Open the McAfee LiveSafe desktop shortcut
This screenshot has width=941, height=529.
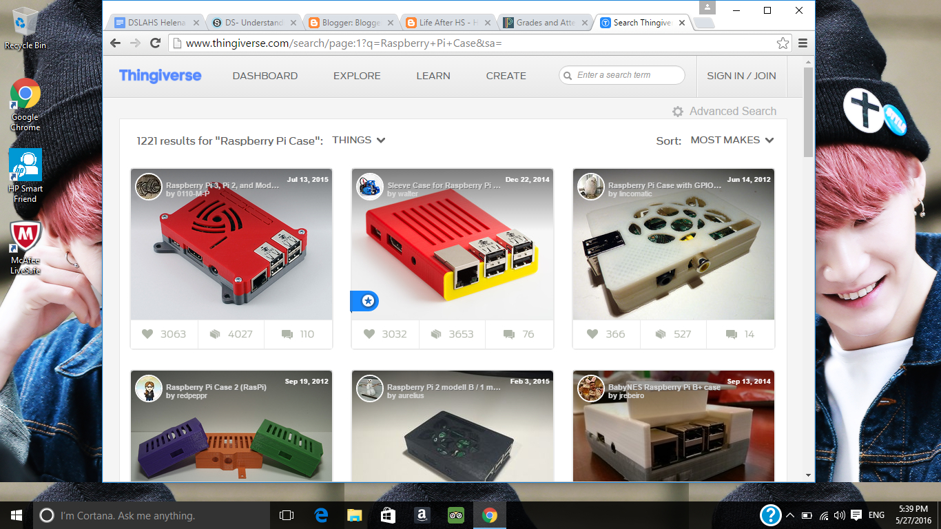[x=25, y=247]
